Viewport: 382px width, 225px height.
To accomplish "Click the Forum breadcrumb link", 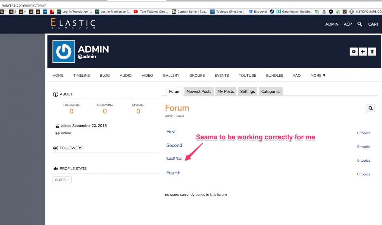I will click(x=180, y=116).
